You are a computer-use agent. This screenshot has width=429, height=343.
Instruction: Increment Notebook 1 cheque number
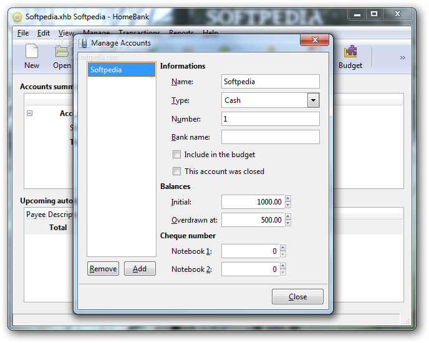283,248
